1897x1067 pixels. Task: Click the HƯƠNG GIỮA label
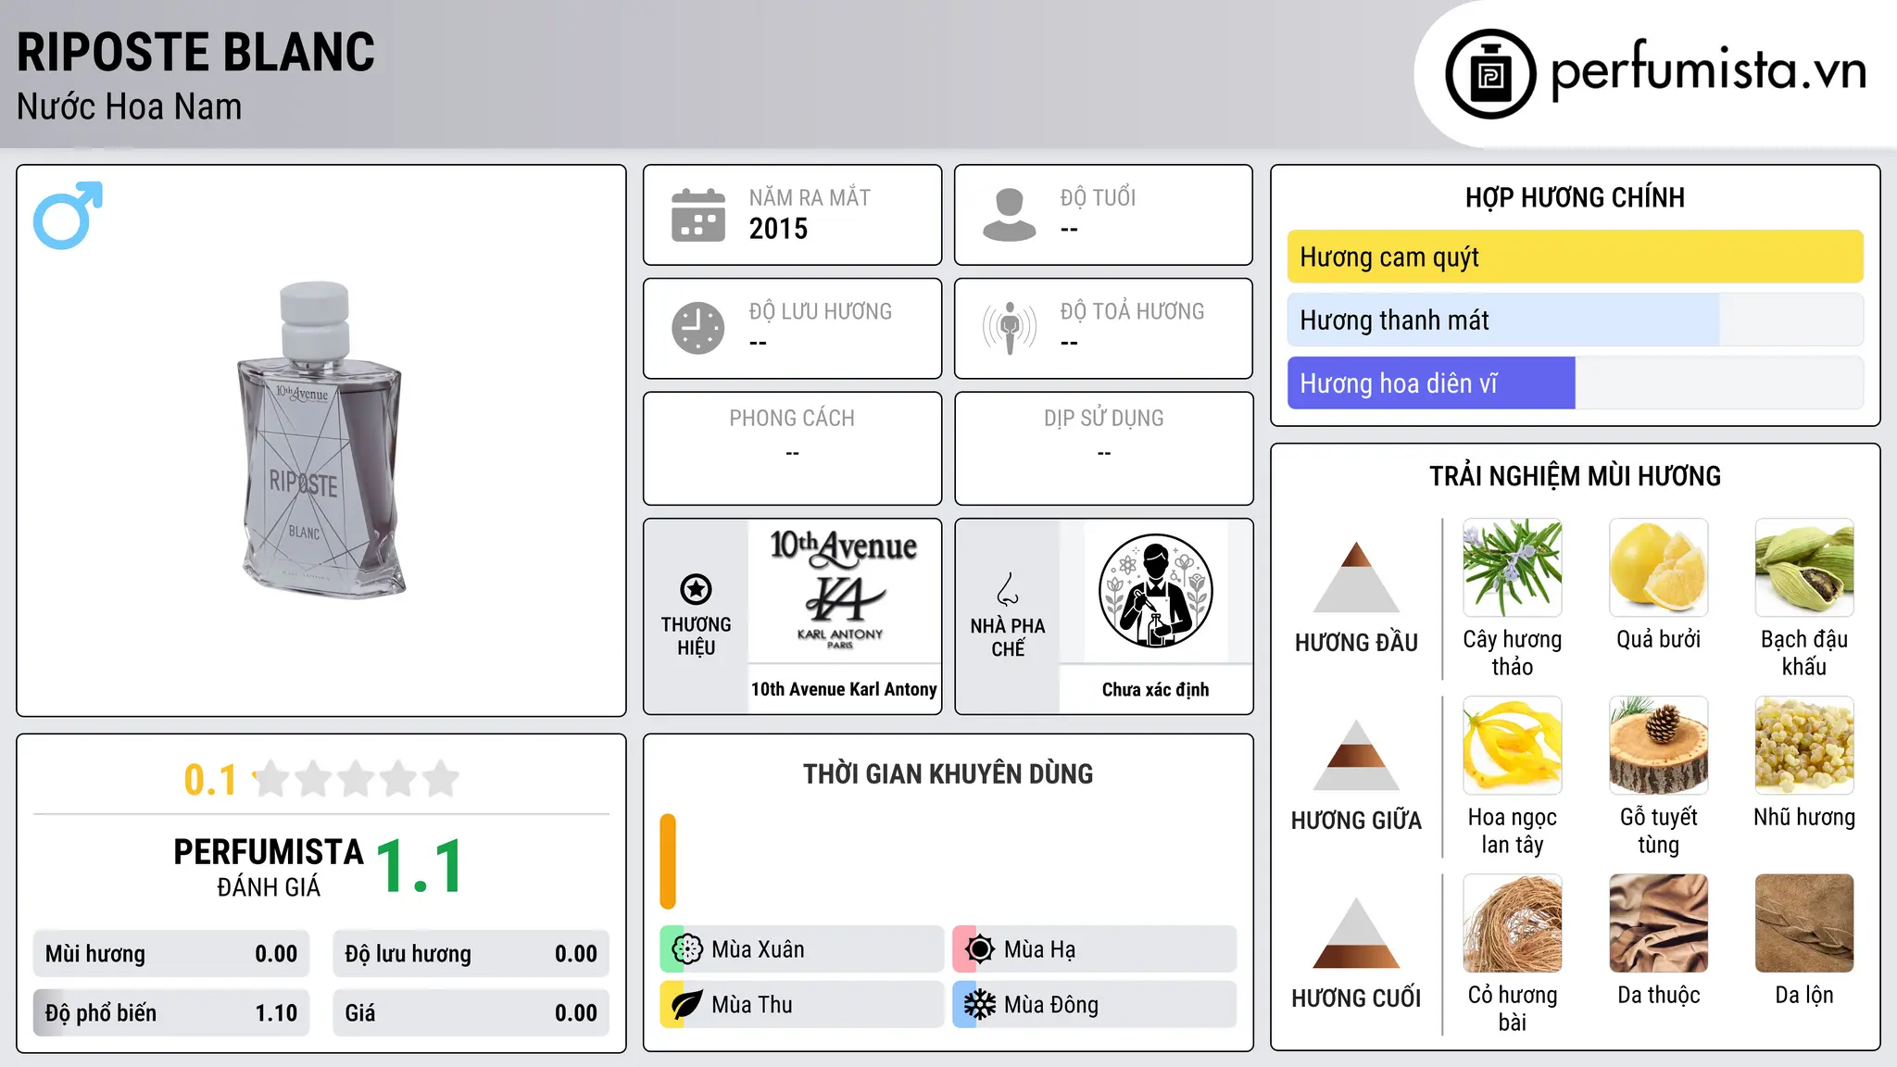point(1356,821)
